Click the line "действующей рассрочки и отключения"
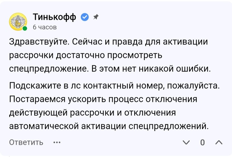This screenshot has width=232, height=157. (92, 112)
